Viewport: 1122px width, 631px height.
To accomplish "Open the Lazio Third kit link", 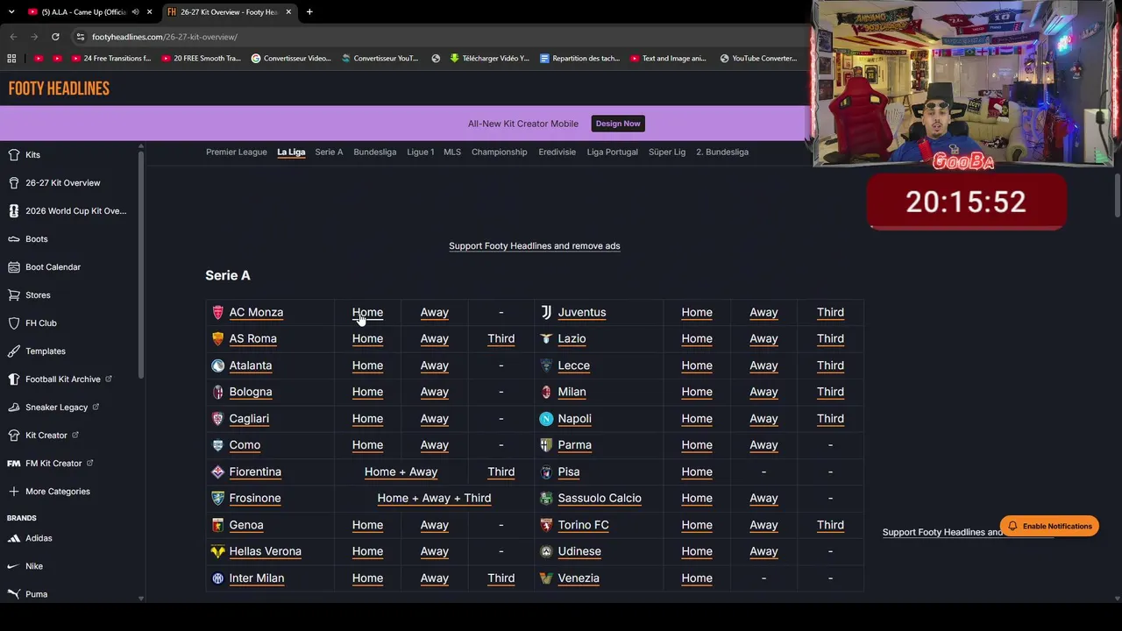I will 830,339.
